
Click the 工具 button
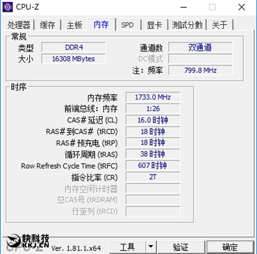[127, 247]
